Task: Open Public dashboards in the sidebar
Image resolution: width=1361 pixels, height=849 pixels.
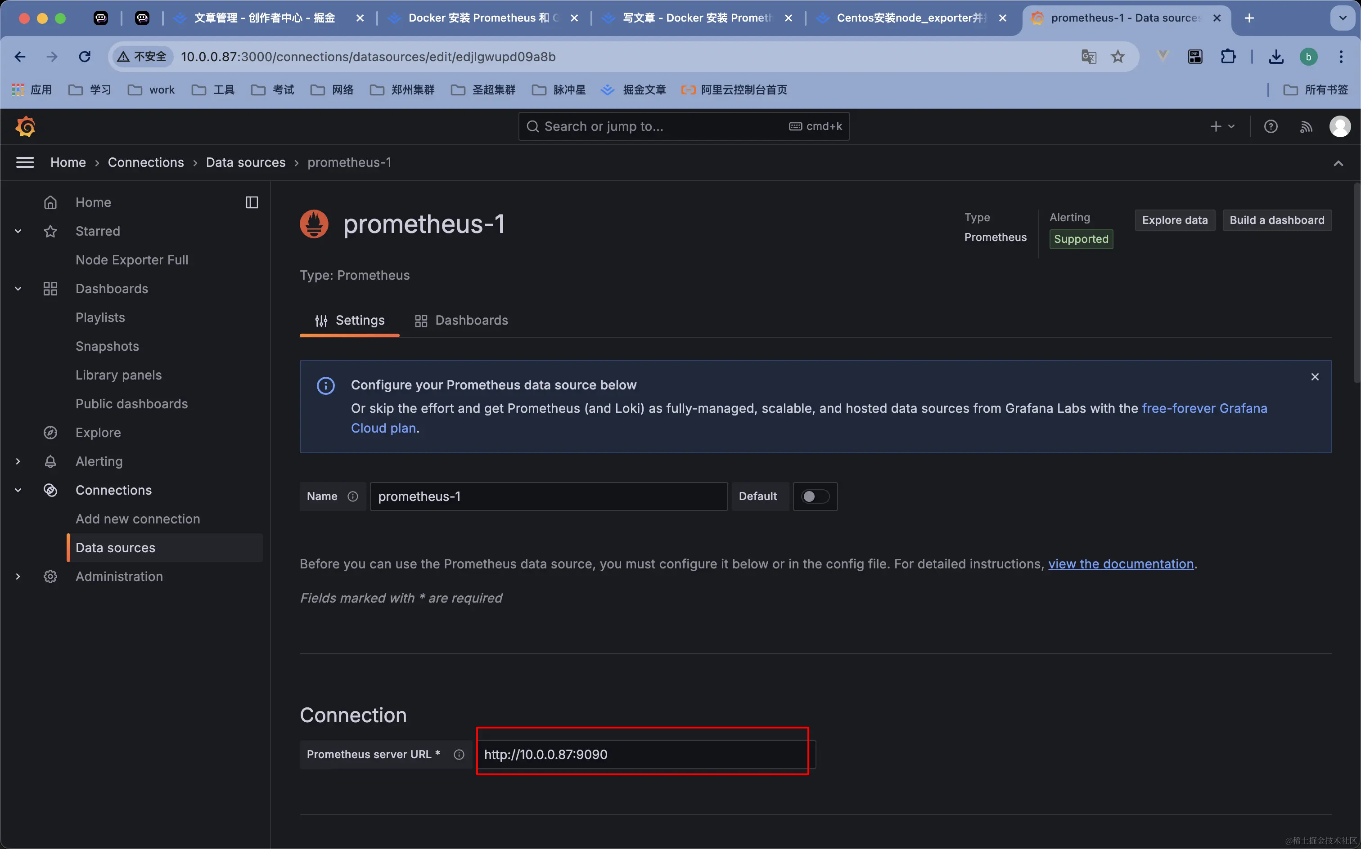Action: click(x=131, y=404)
